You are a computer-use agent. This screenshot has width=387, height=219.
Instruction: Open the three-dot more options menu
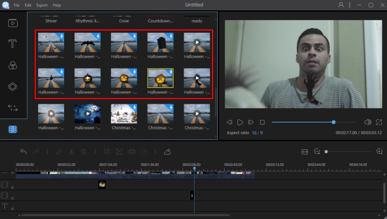click(349, 5)
